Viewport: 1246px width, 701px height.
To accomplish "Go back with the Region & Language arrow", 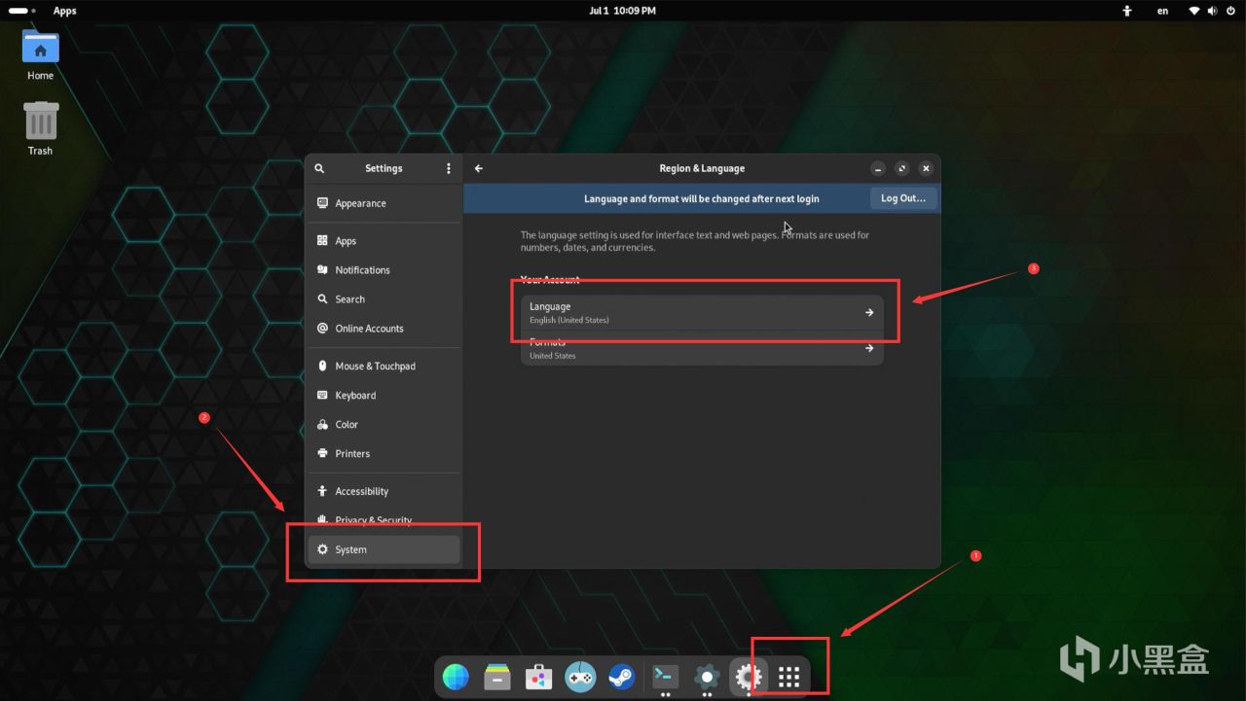I will (x=479, y=168).
